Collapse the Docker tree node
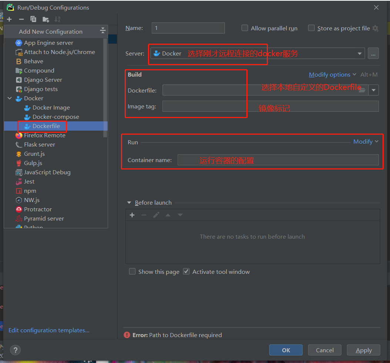The height and width of the screenshot is (363, 390). click(x=10, y=98)
